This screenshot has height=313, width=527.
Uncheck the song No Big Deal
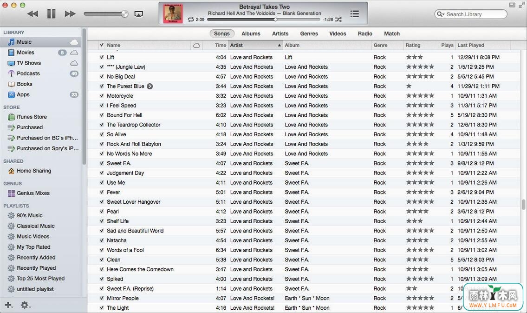(x=102, y=76)
